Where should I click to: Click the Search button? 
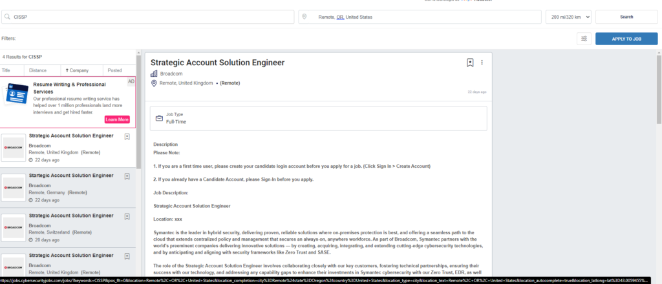click(626, 17)
